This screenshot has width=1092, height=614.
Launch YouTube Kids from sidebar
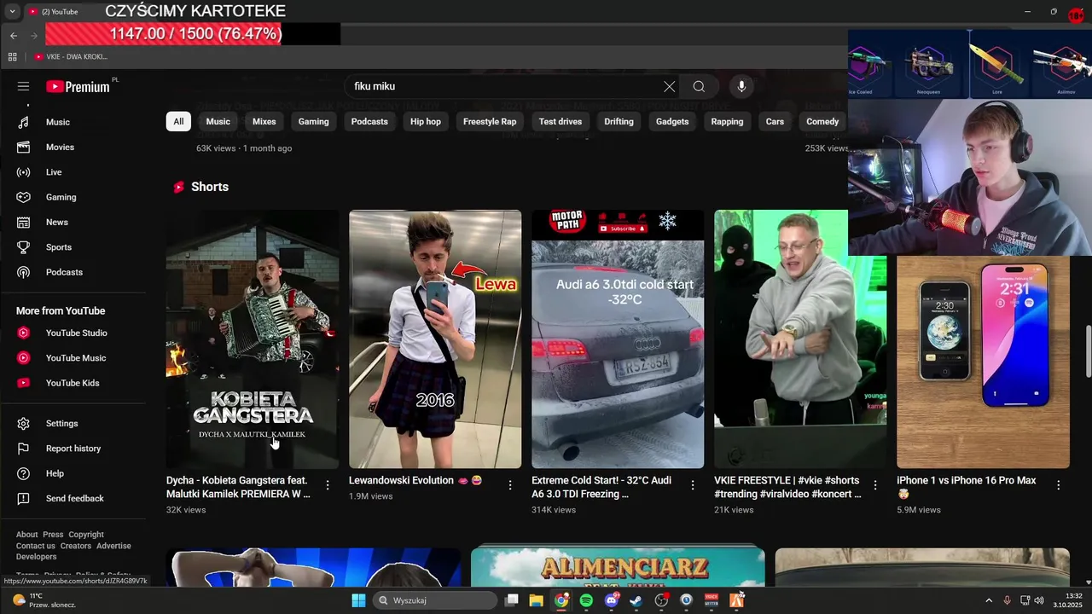73,383
